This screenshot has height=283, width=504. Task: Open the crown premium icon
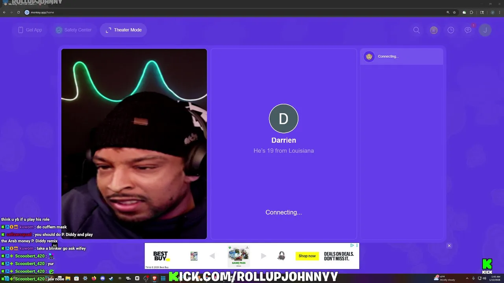(434, 30)
